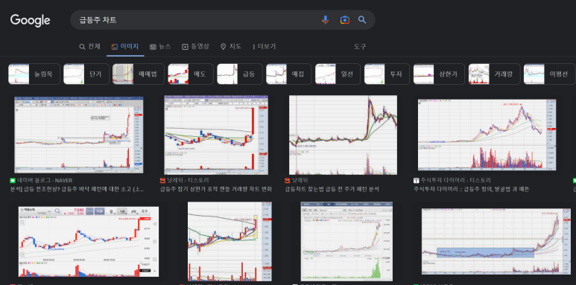This screenshot has width=576, height=285.
Task: Open the 주식투자 다이어리 chart thumbnail
Action: click(x=487, y=135)
